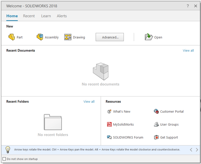Choose the Drawing document icon
Screen dimensions: 201x164
pos(68,37)
